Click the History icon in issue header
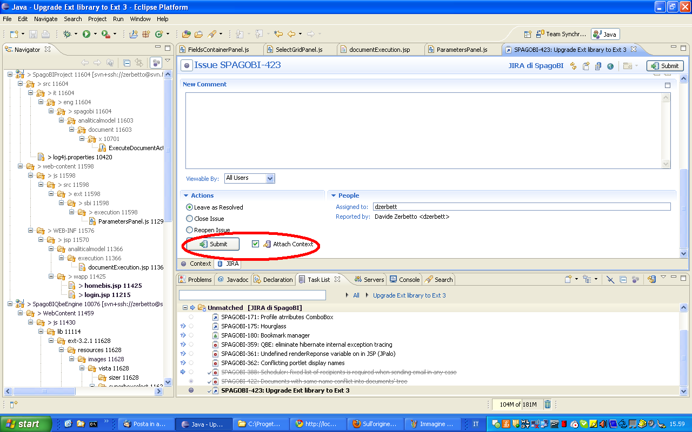This screenshot has width=692, height=432. 598,66
